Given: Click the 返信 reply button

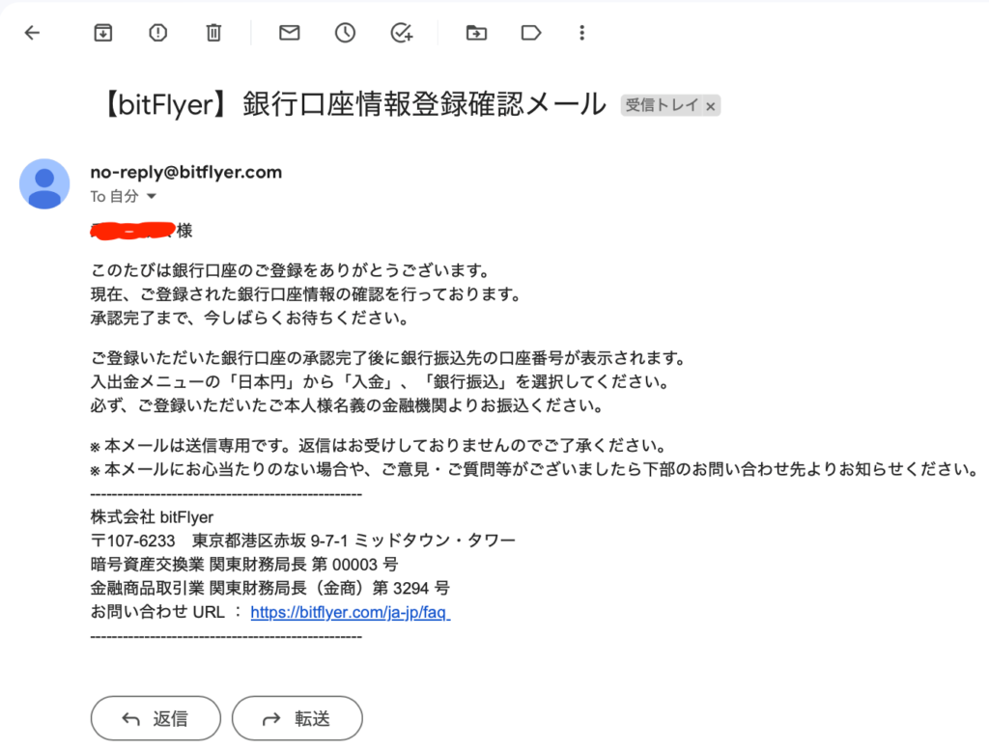Looking at the screenshot, I should [x=155, y=718].
